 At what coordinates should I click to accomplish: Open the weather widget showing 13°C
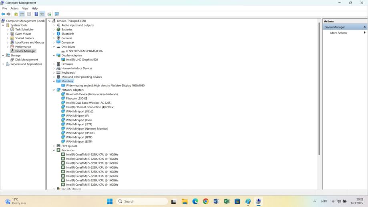pos(16,201)
